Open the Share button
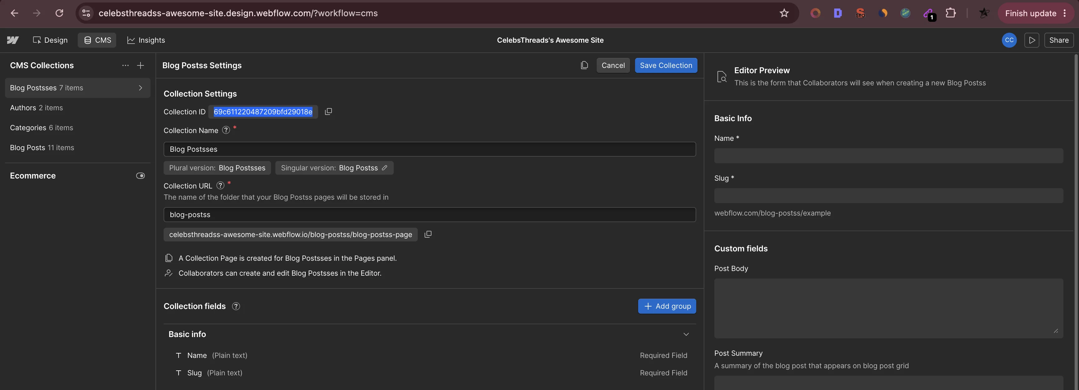This screenshot has width=1079, height=390. pyautogui.click(x=1058, y=40)
